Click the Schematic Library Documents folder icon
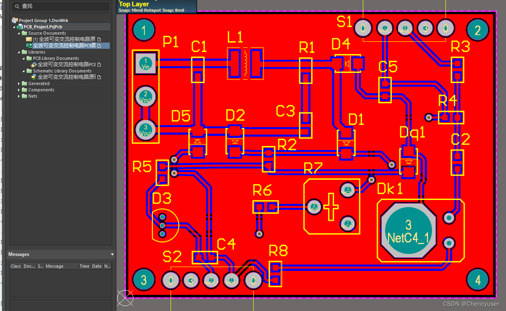This screenshot has width=506, height=311. [29, 71]
